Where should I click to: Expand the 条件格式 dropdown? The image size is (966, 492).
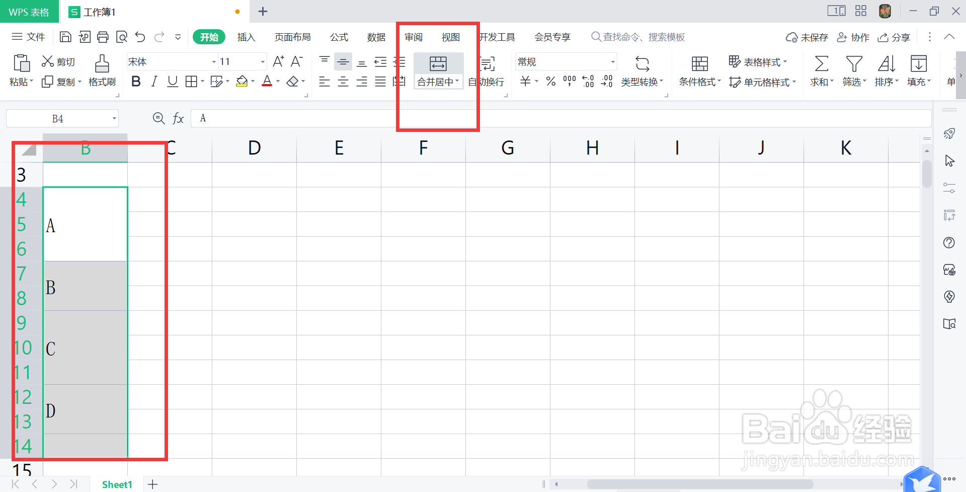[719, 81]
